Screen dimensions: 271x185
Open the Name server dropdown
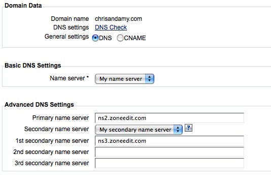(124, 79)
